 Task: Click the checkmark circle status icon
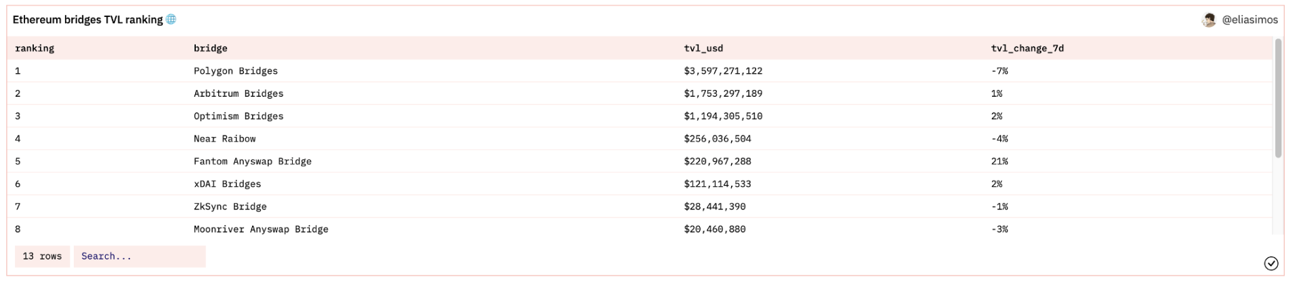[1271, 264]
